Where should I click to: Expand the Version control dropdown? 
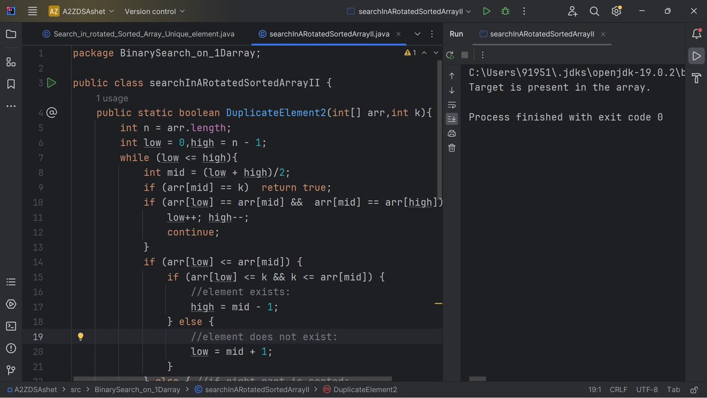[x=156, y=11]
